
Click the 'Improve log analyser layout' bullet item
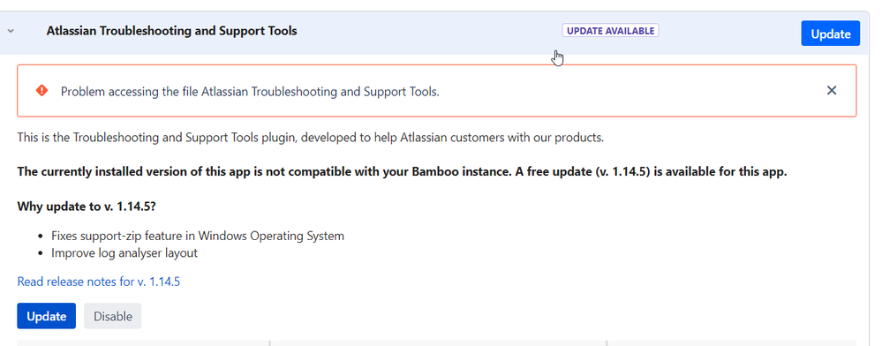124,253
